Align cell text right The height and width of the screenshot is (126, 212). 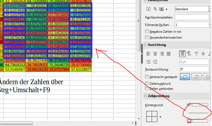tap(162, 54)
